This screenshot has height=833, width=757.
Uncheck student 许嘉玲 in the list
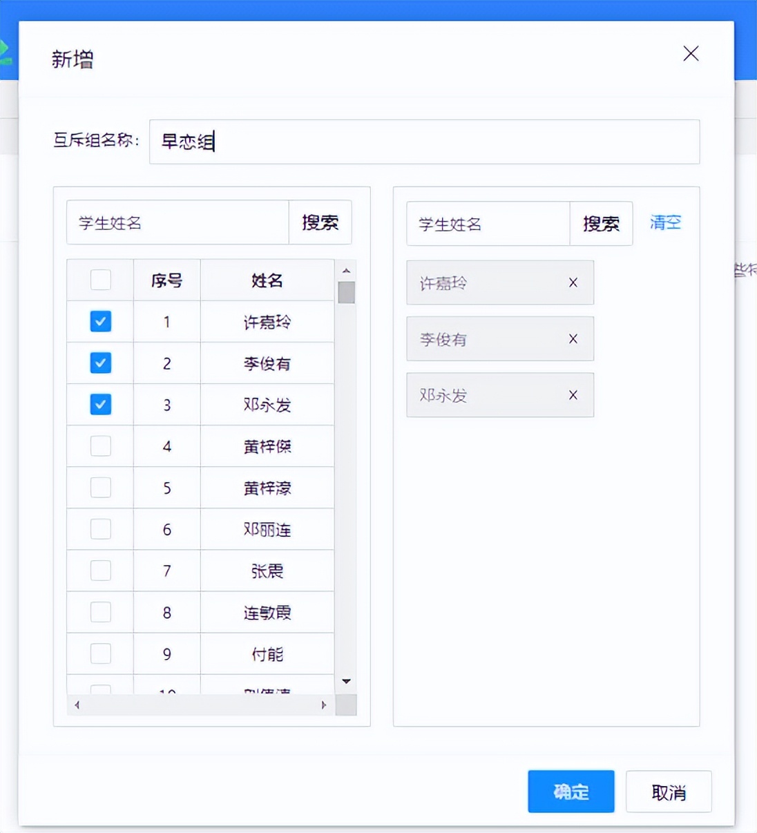point(100,321)
